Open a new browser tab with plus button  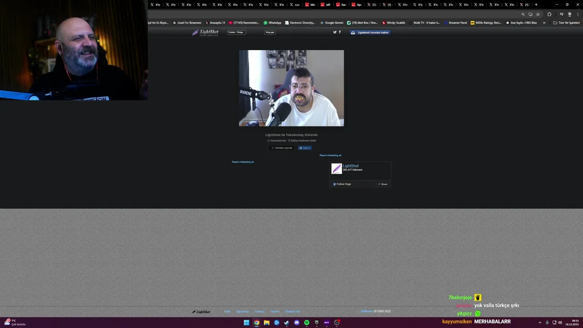[x=536, y=5]
